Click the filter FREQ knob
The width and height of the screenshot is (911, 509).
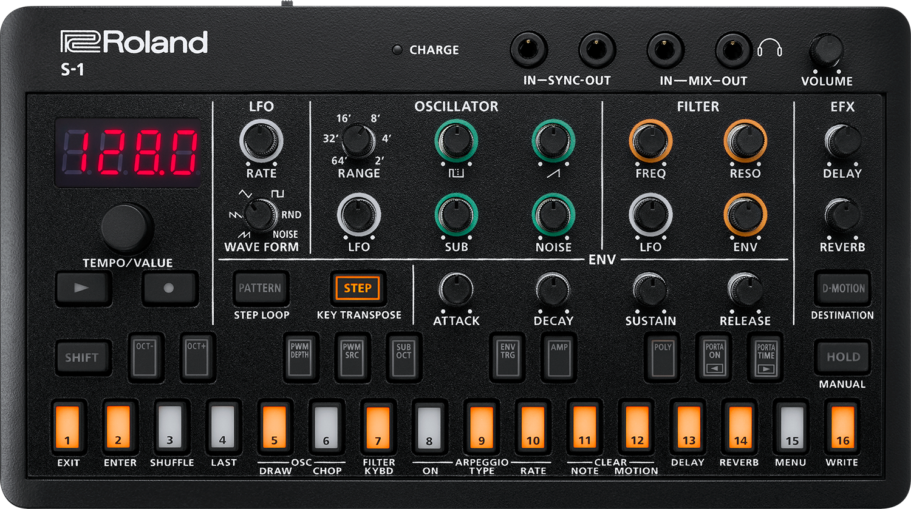pyautogui.click(x=650, y=141)
